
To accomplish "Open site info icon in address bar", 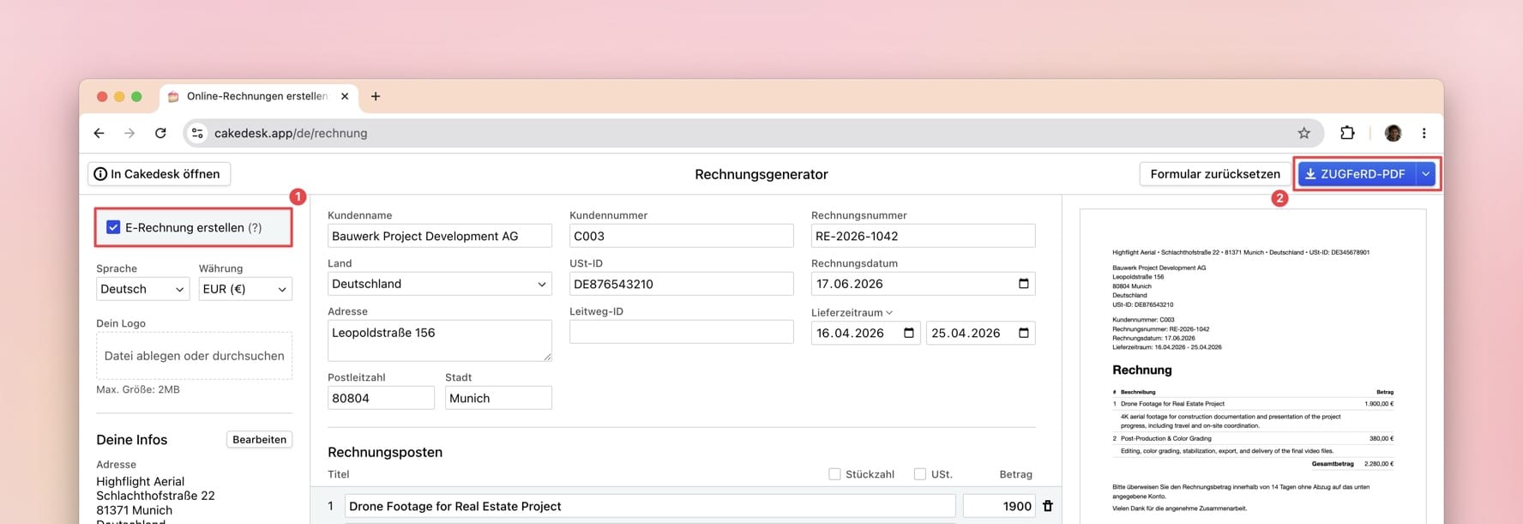I will pyautogui.click(x=198, y=133).
